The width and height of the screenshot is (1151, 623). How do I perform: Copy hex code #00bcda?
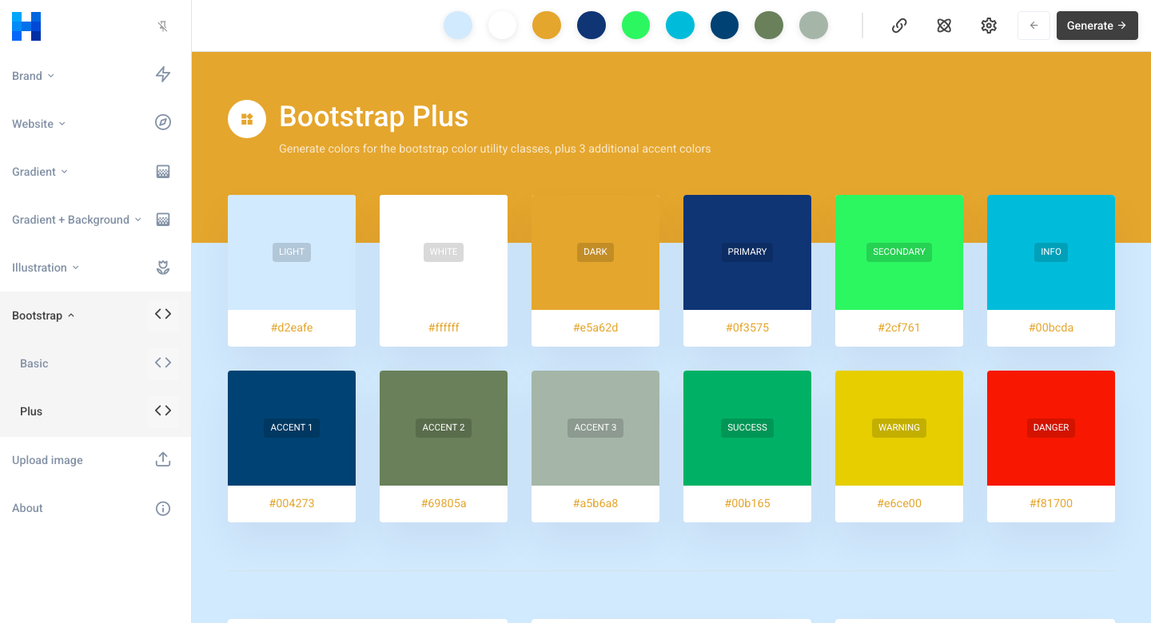1051,327
